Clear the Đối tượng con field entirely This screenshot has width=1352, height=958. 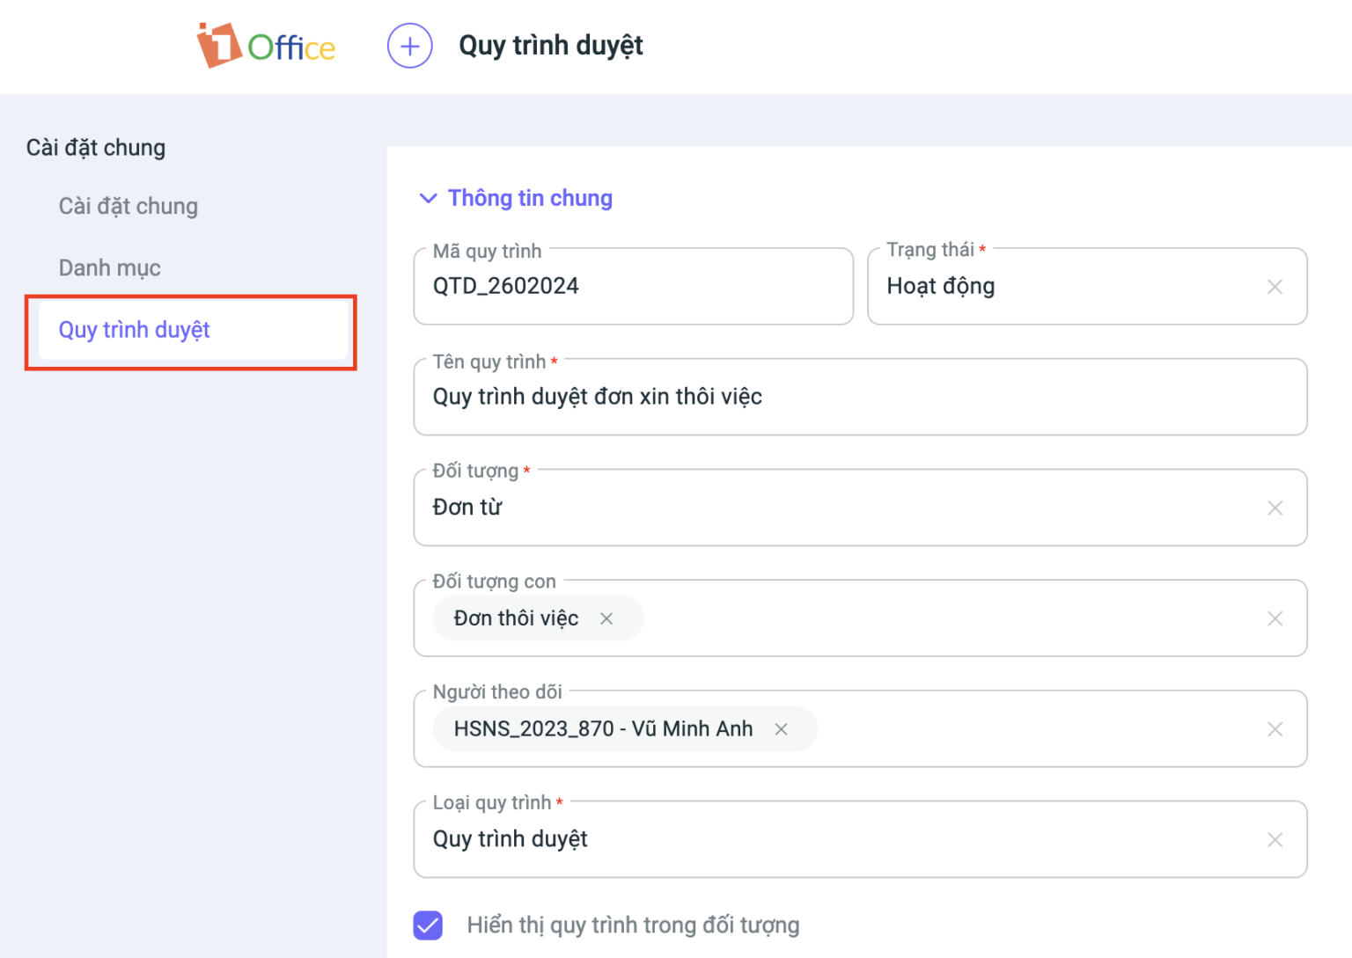1275,618
